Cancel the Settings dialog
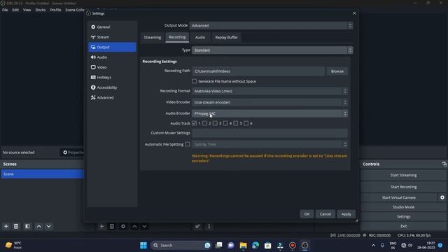This screenshot has width=448, height=252. coord(325,214)
